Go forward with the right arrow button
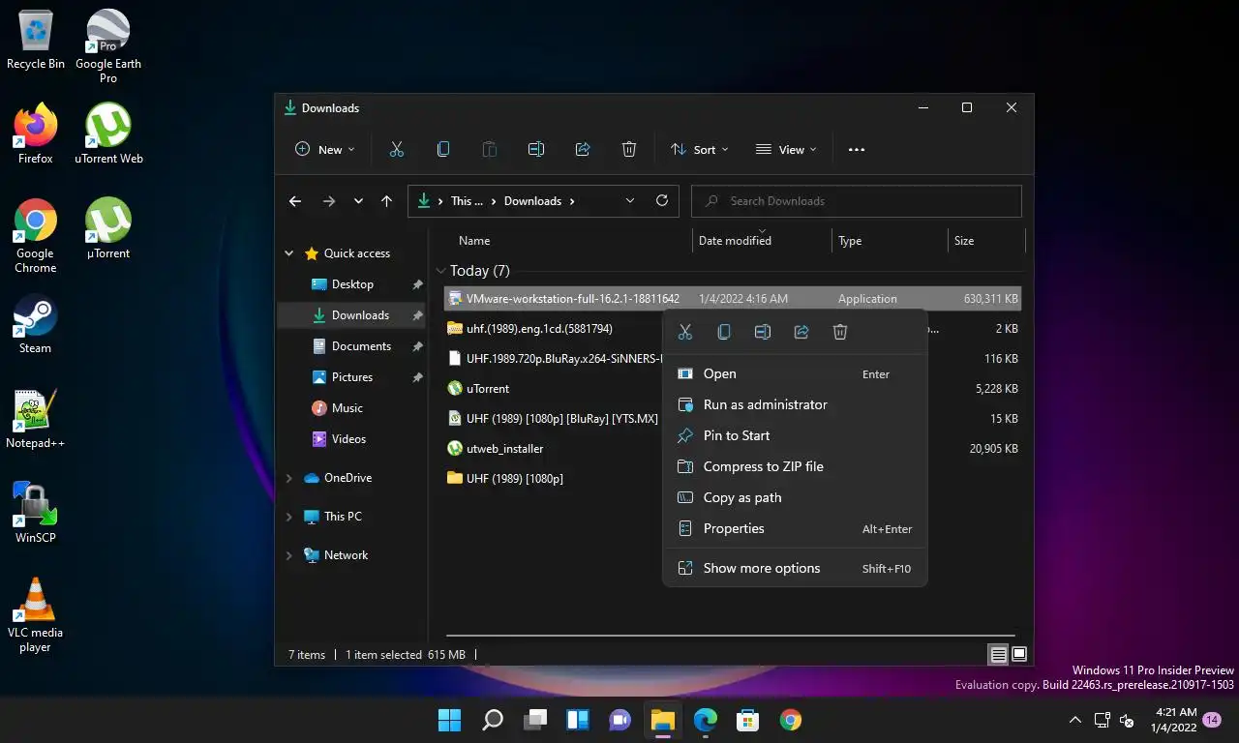Screen dimensions: 1239x743 (x=329, y=201)
